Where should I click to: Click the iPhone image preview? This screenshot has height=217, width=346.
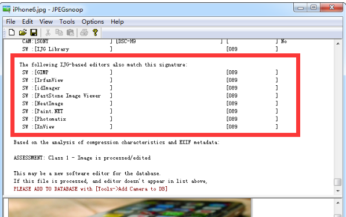tap(130, 208)
